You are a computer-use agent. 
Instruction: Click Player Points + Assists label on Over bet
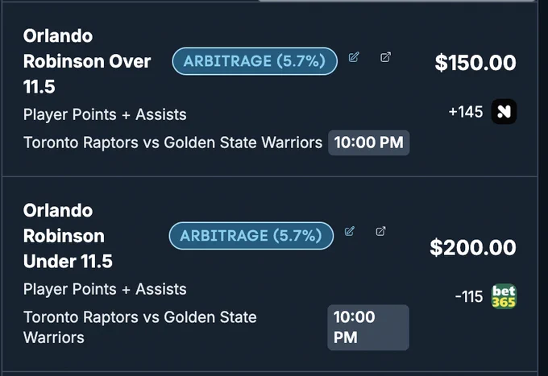tap(105, 114)
